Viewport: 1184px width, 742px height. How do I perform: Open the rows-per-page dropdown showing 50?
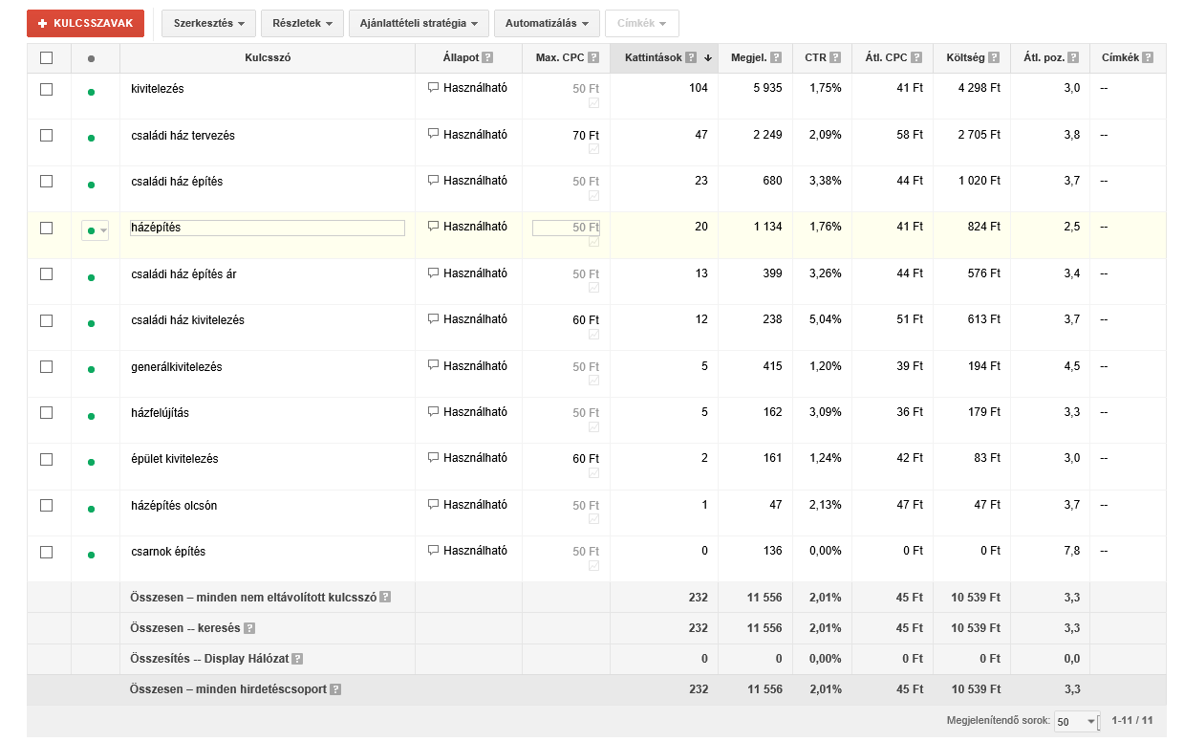tap(1077, 721)
